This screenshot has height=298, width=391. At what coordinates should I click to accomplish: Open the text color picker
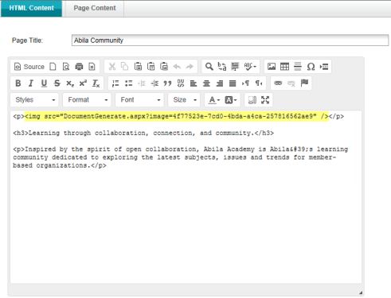(x=214, y=100)
